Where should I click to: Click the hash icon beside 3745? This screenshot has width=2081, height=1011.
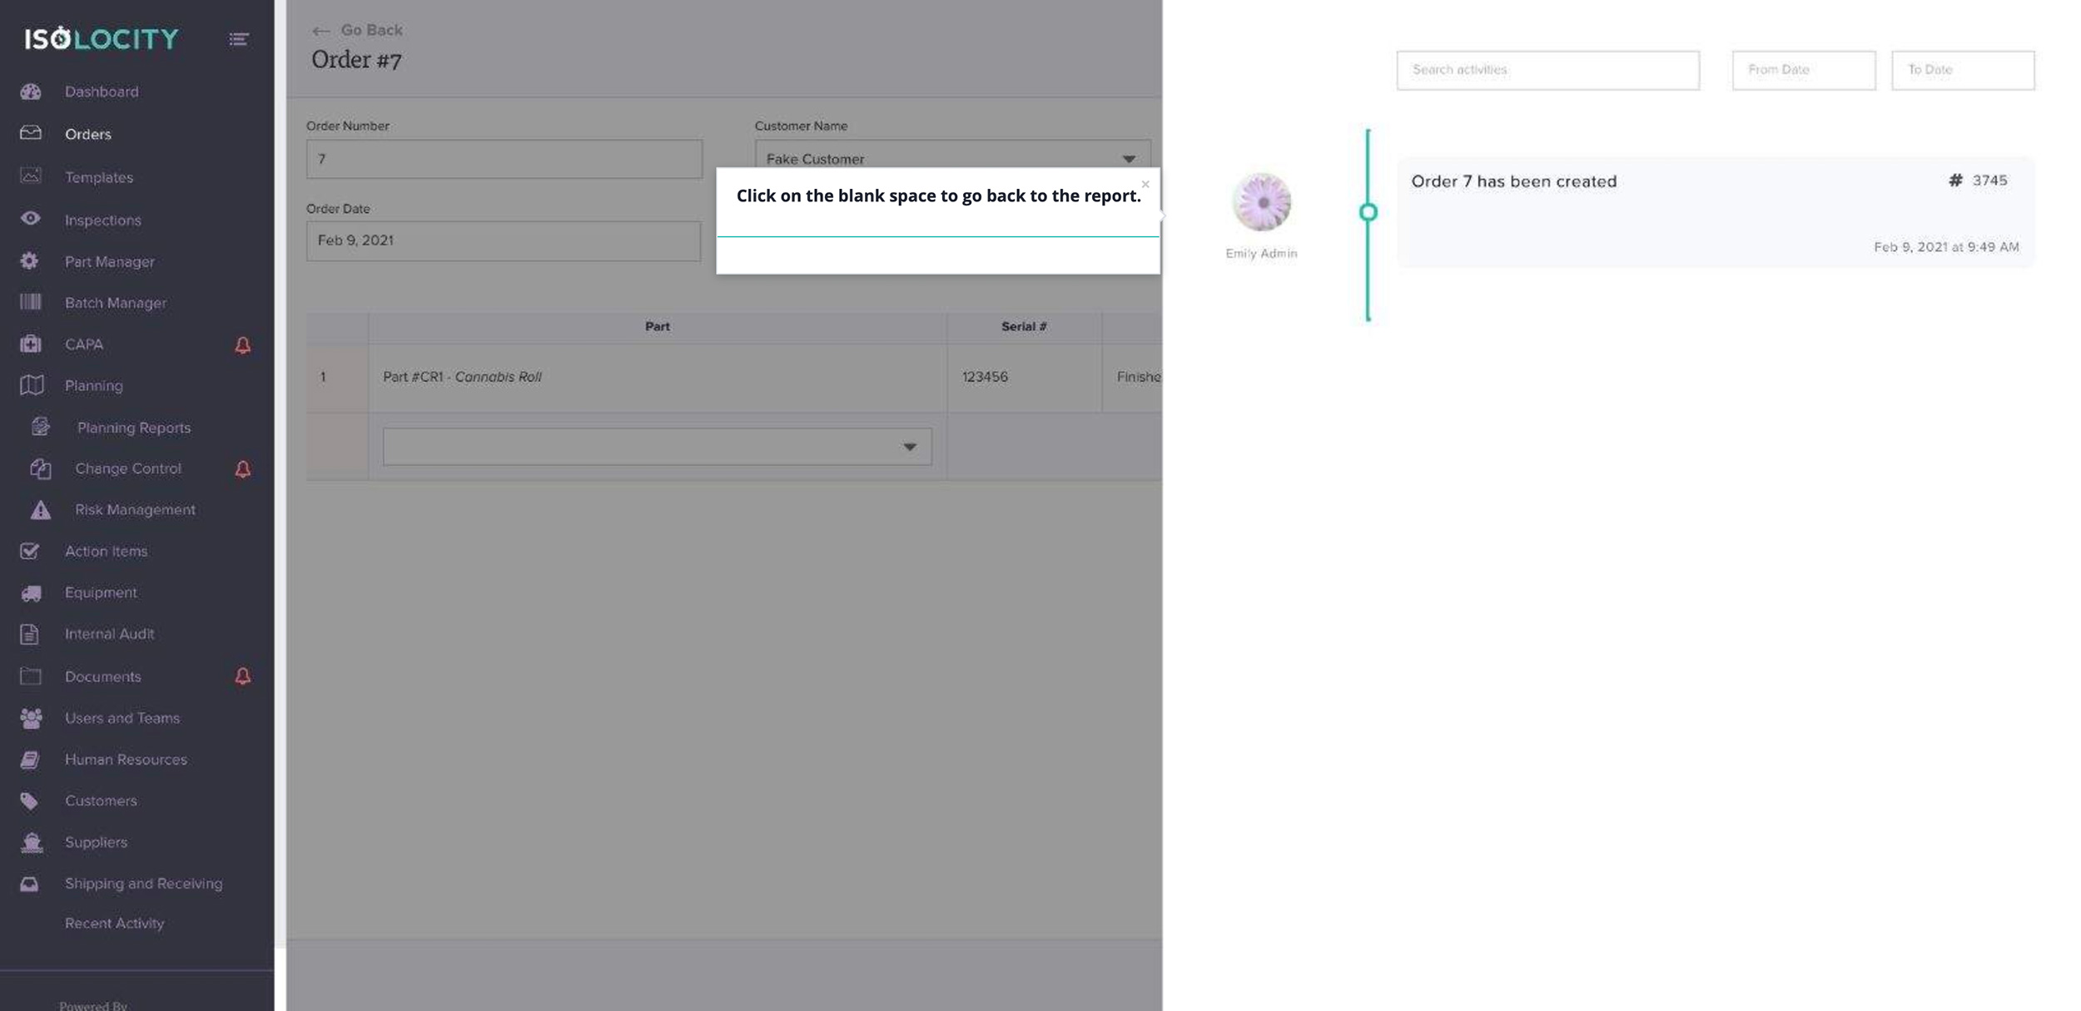click(1955, 181)
